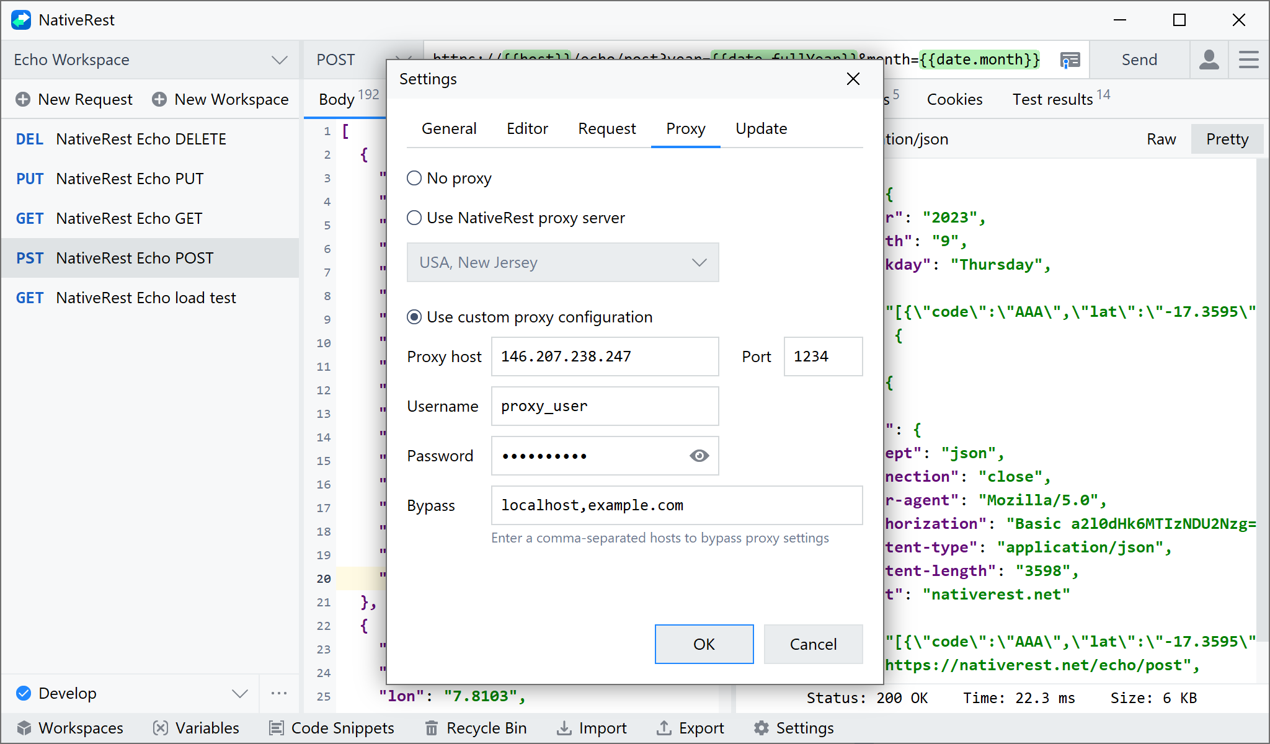Click the request description icon beside Send
Viewport: 1270px width, 744px height.
pos(1070,60)
